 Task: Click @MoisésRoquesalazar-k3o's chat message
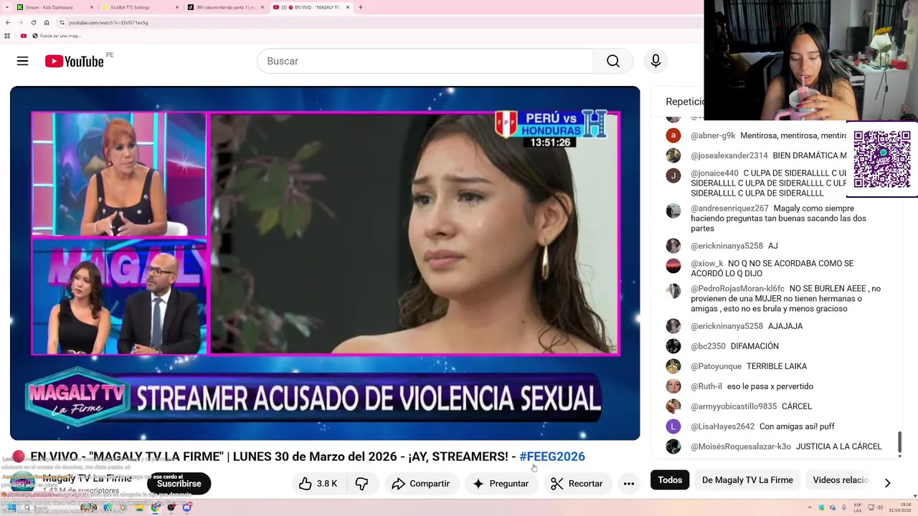(x=839, y=446)
